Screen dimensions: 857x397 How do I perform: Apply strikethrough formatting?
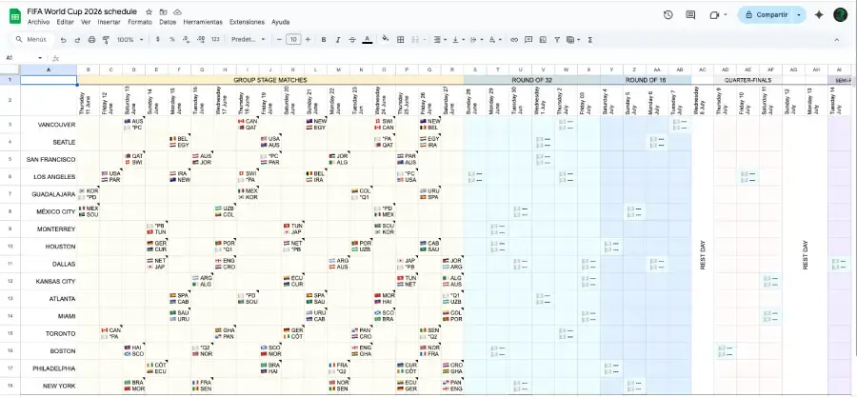pos(352,40)
